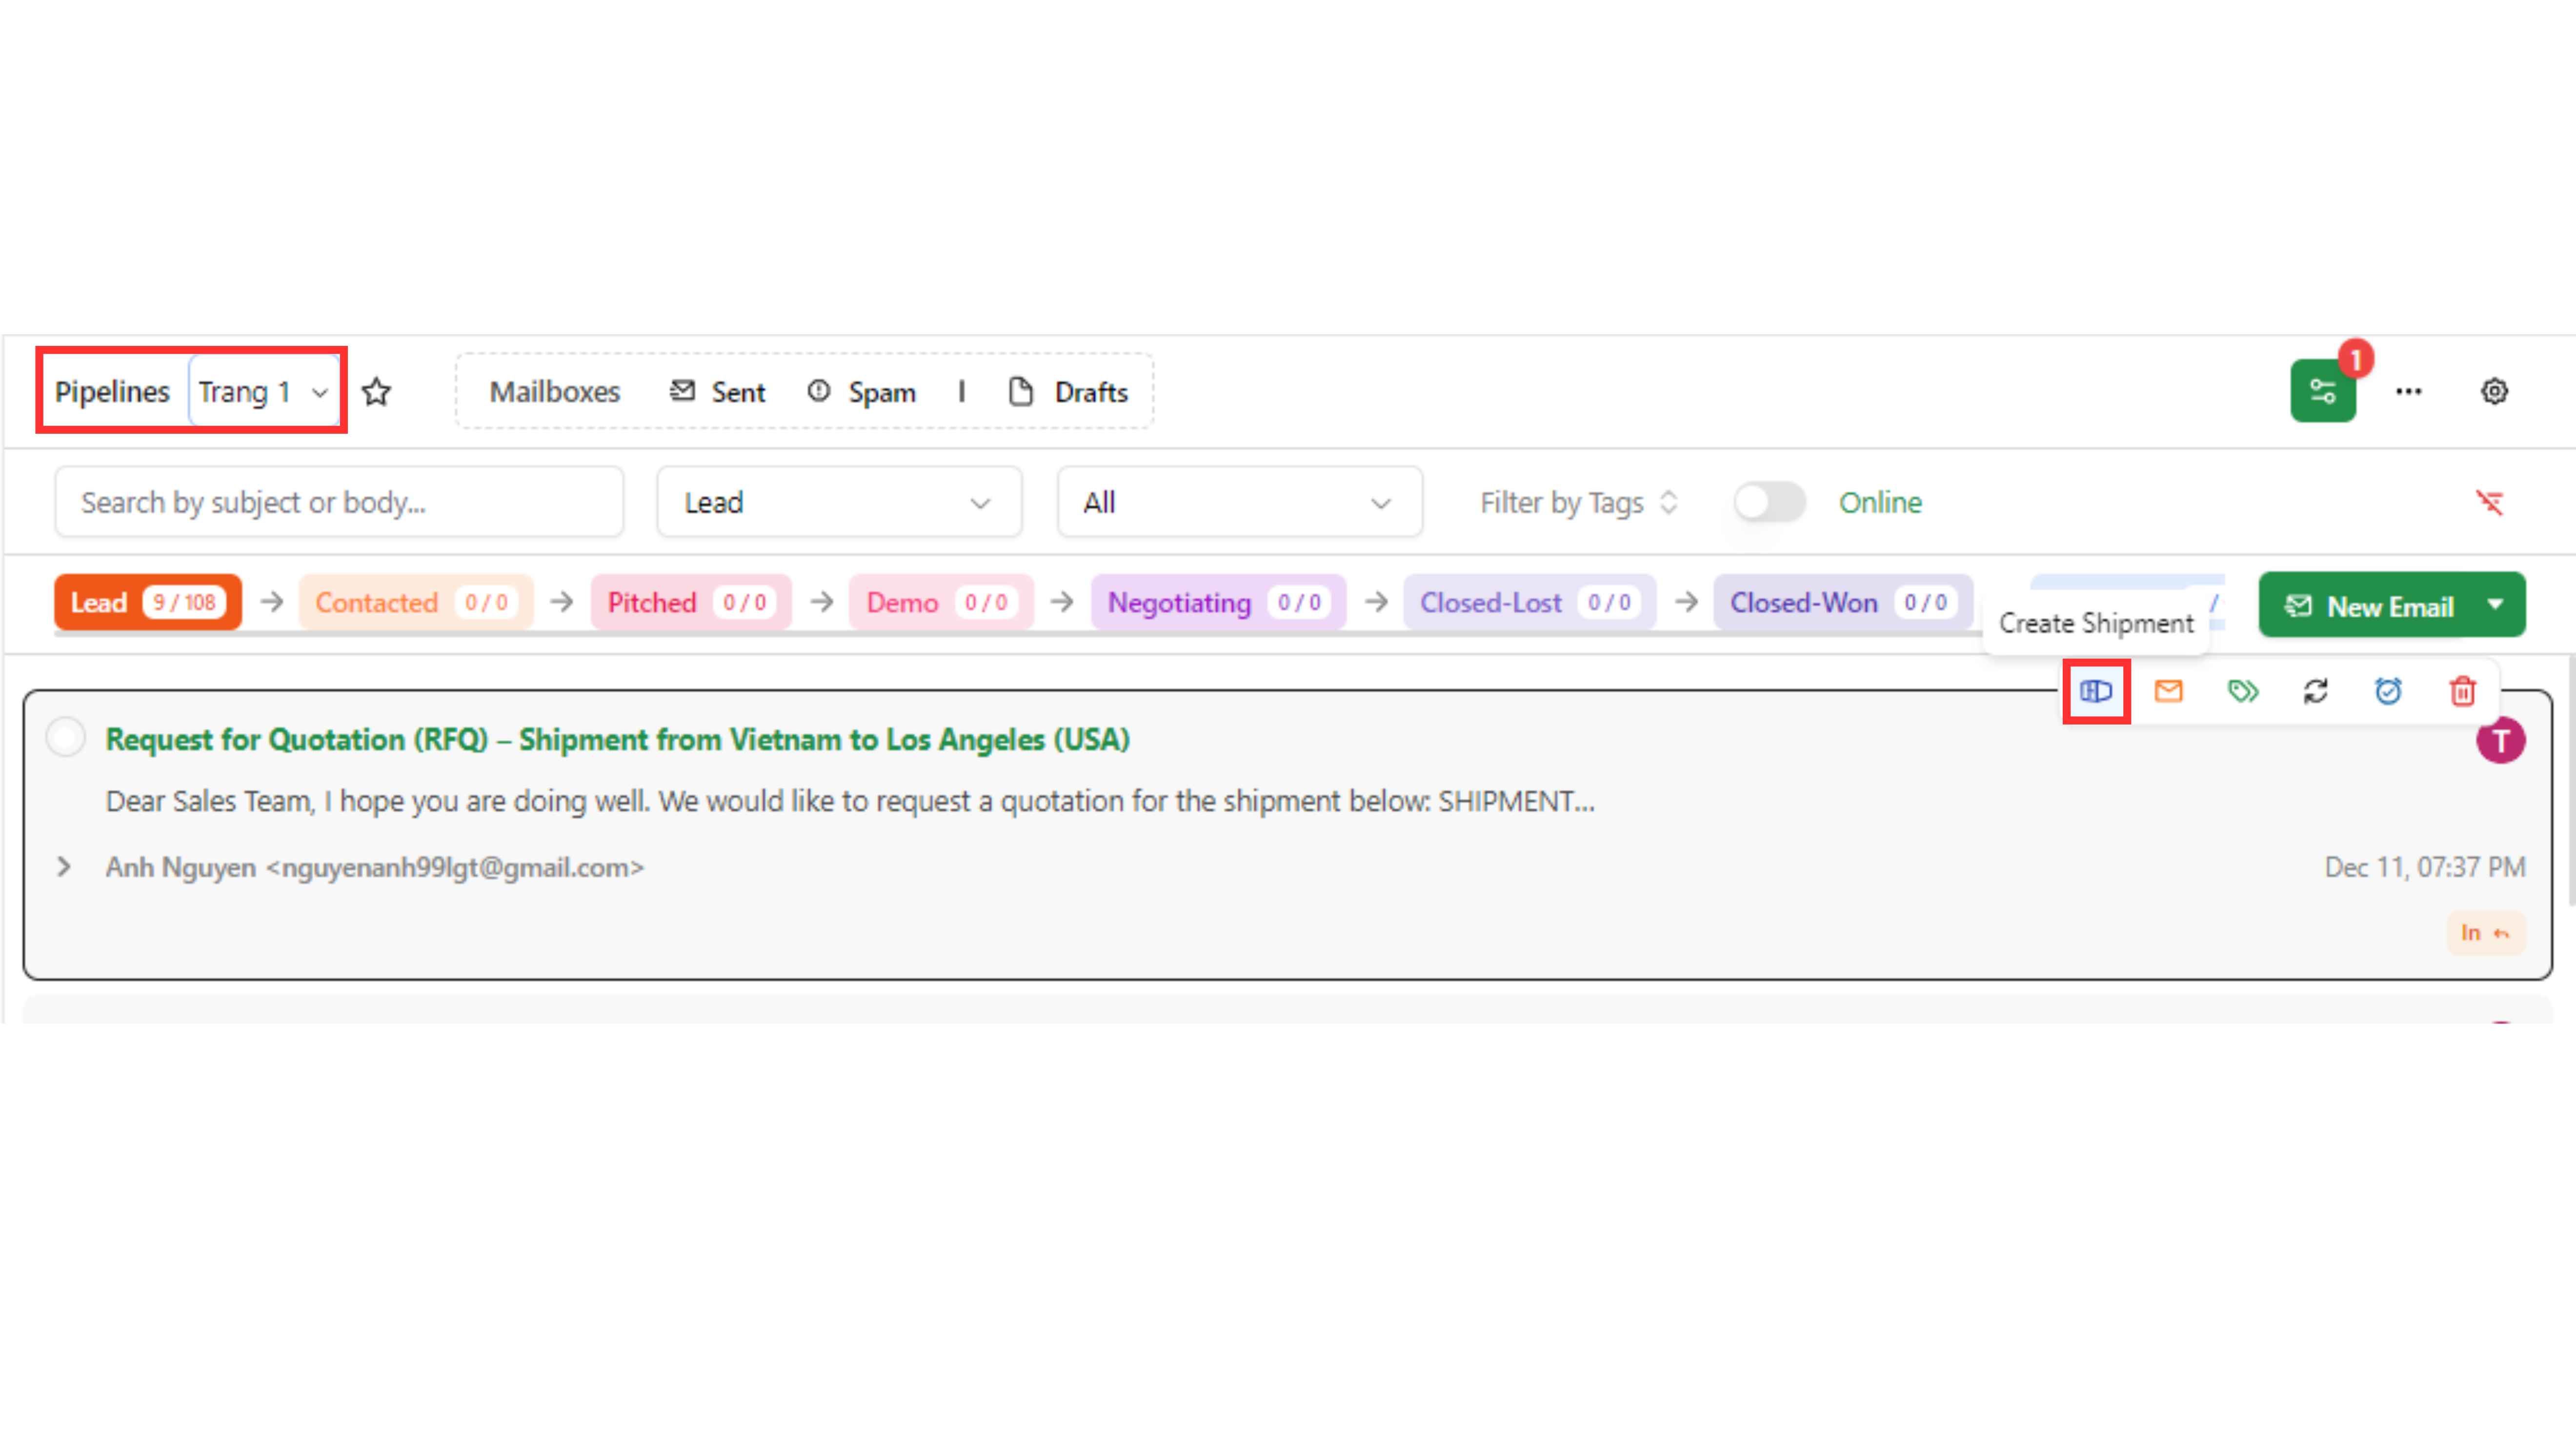
Task: Select the Negotiating pipeline stage
Action: (1178, 603)
